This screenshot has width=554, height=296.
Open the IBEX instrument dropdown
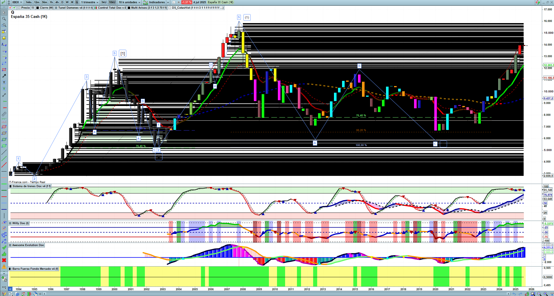[x=17, y=2]
